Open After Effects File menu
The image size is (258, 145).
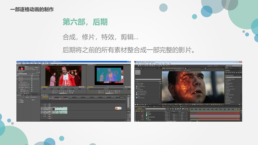click(x=135, y=64)
